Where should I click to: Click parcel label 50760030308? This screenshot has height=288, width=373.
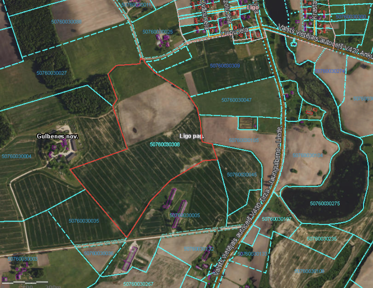164,144
